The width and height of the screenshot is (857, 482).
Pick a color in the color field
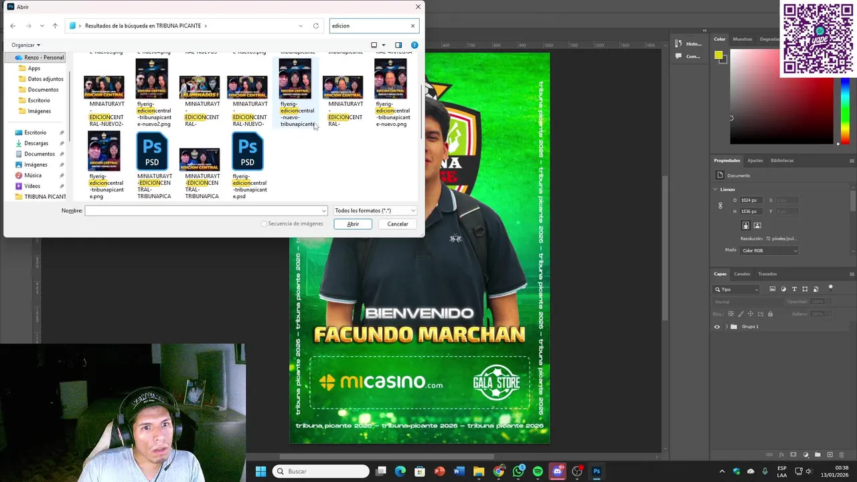783,97
